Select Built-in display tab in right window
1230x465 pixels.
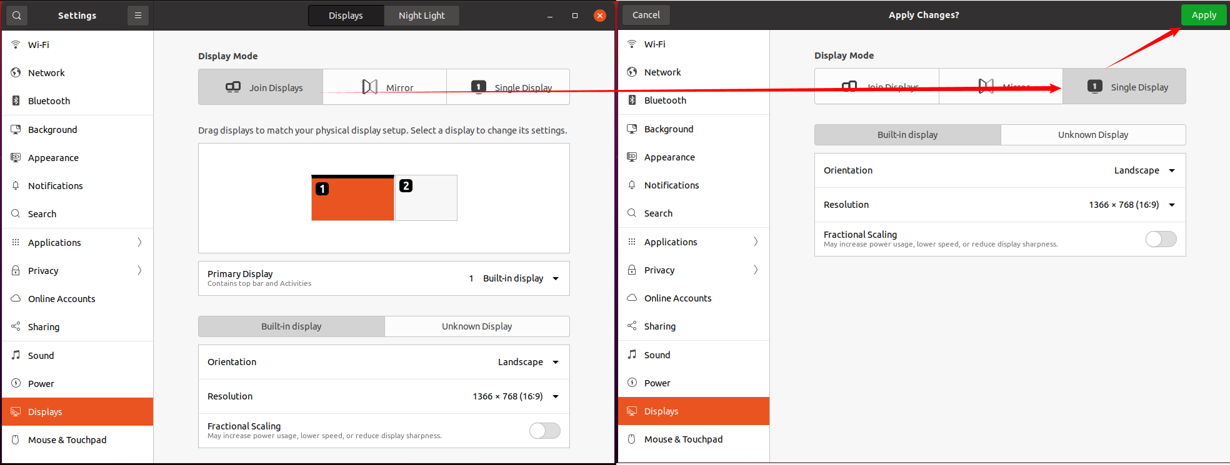click(x=907, y=135)
